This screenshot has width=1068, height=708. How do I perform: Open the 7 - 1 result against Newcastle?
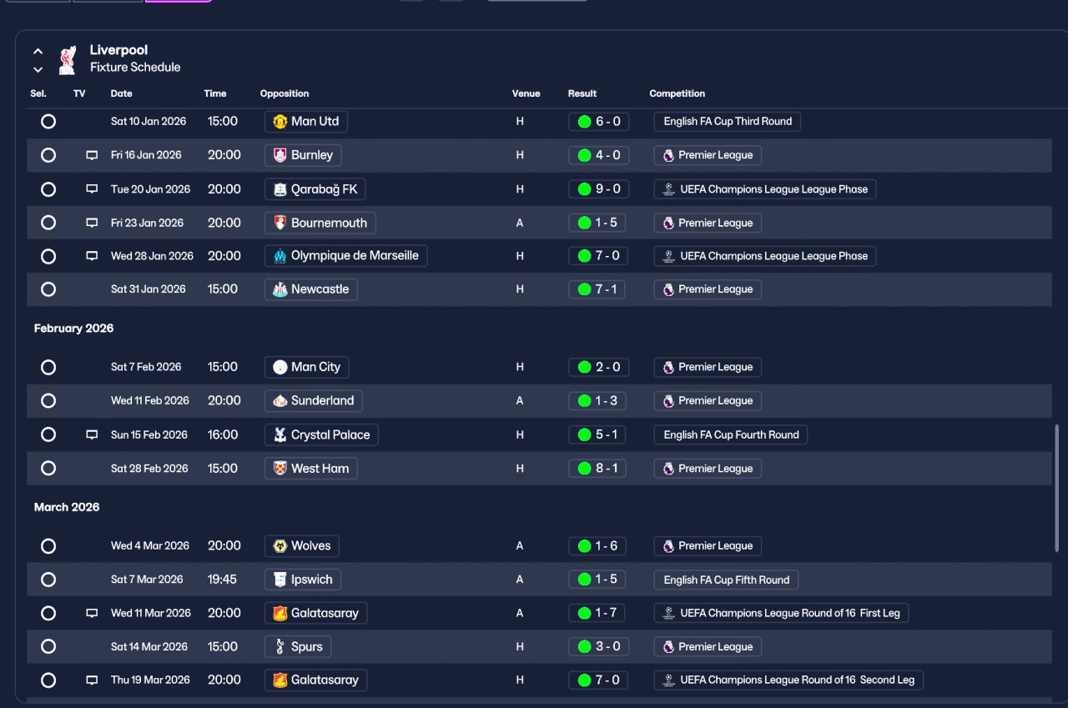pos(598,289)
